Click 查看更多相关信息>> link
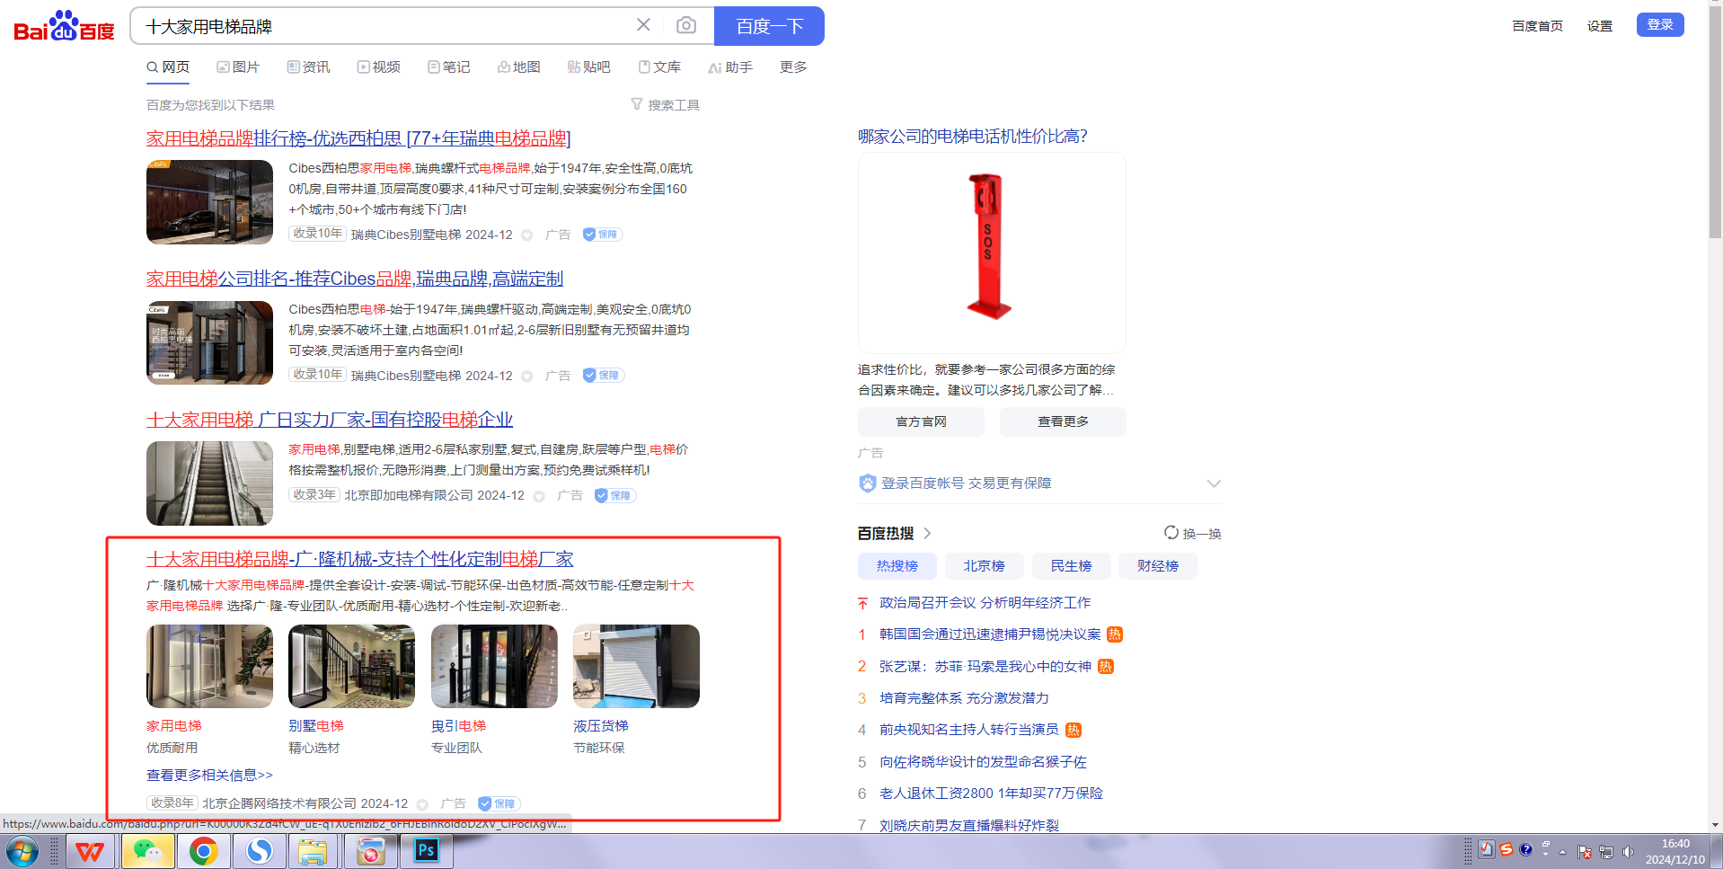The image size is (1723, 869). (x=209, y=775)
